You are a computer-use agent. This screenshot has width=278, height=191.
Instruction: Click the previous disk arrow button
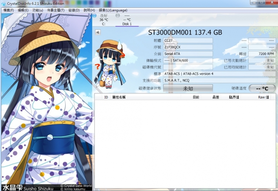98,32
